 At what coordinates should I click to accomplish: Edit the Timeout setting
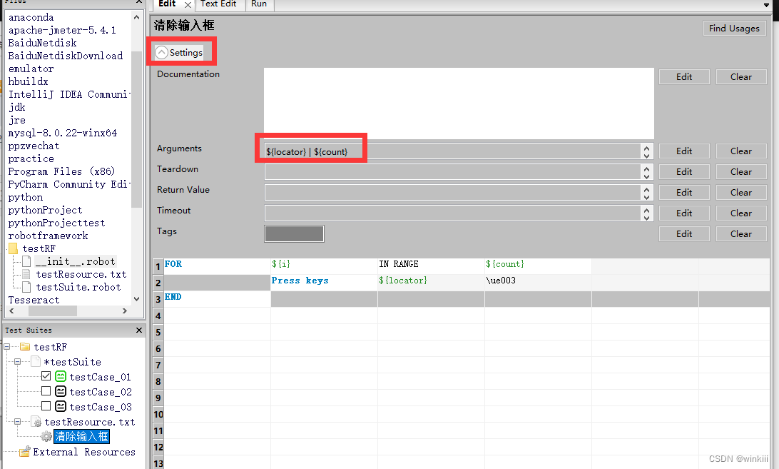[684, 213]
